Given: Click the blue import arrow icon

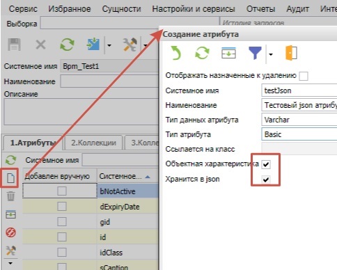Looking at the screenshot, I should coord(93,45).
